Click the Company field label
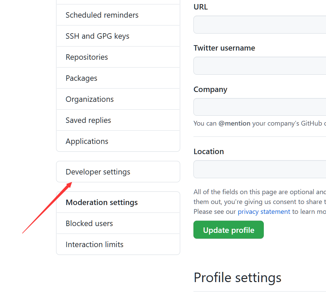This screenshot has width=326, height=296. (210, 89)
